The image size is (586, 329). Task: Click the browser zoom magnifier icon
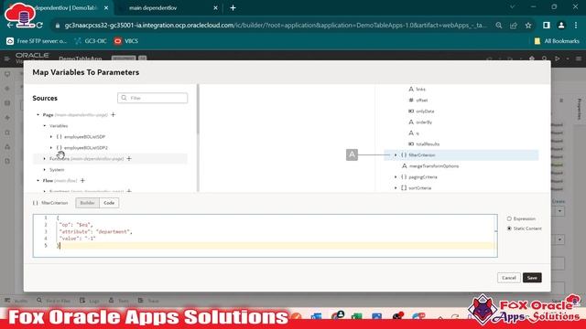tap(499, 26)
